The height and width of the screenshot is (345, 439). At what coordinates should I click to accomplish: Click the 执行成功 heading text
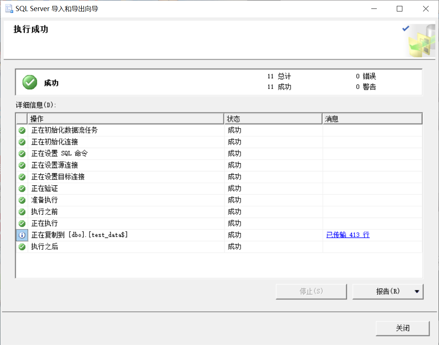pyautogui.click(x=31, y=29)
